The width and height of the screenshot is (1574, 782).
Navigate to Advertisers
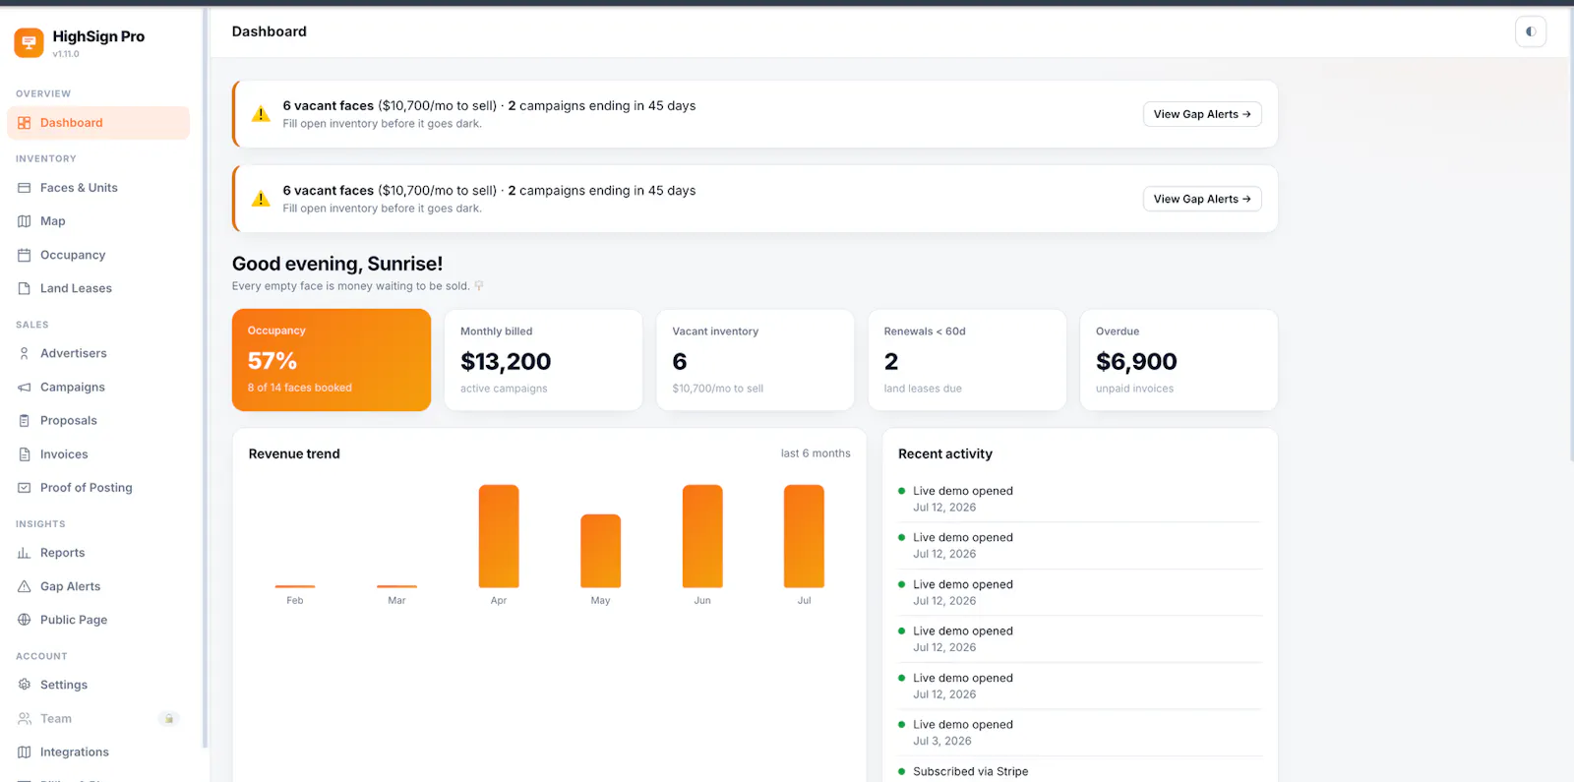[x=98, y=353]
